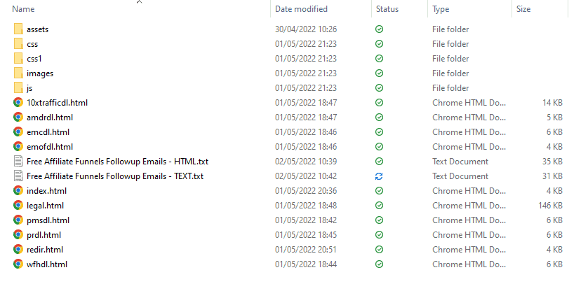This screenshot has height=284, width=588.
Task: Select the redir.html file name
Action: [45, 250]
